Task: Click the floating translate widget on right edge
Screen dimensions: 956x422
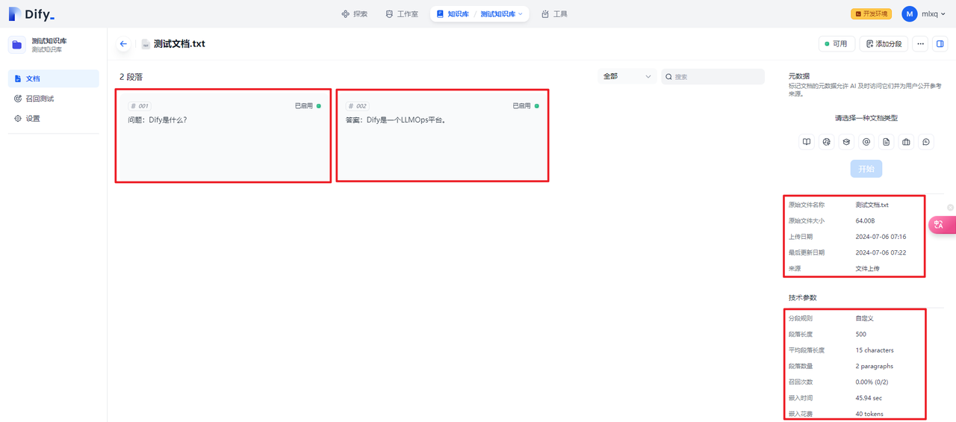Action: (941, 224)
